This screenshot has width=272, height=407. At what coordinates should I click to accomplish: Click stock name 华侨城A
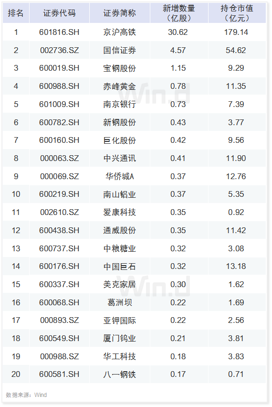tap(119, 176)
